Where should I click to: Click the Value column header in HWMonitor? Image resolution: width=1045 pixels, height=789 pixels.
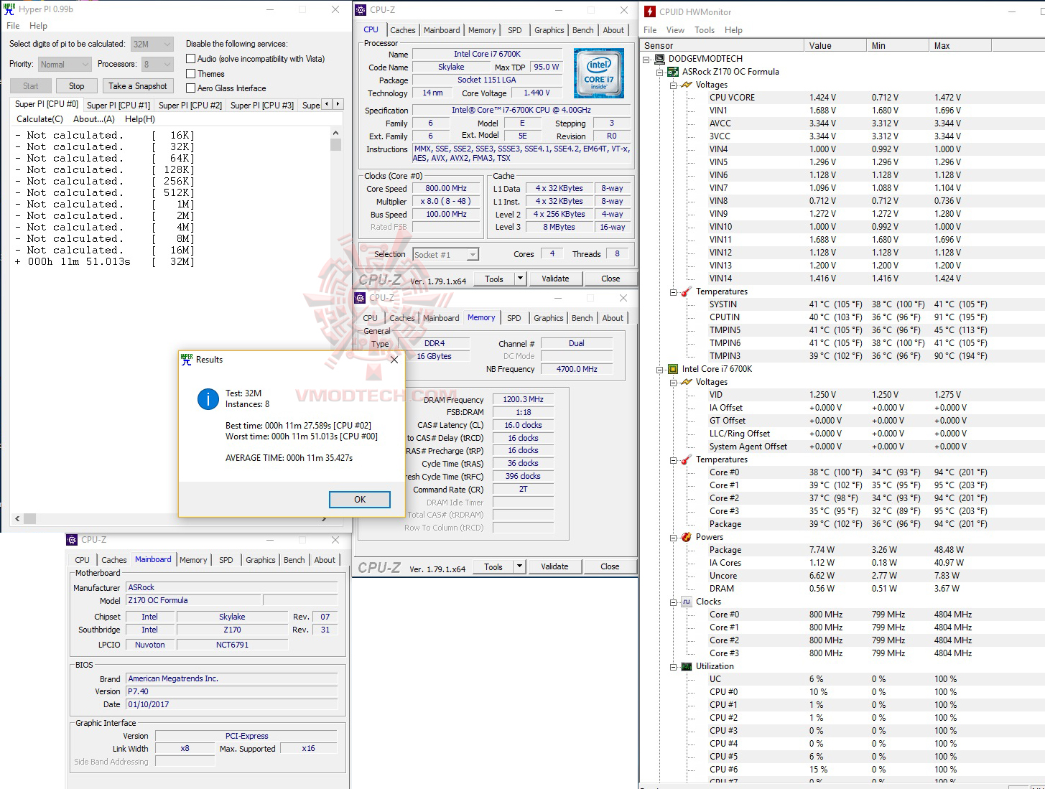(x=835, y=45)
